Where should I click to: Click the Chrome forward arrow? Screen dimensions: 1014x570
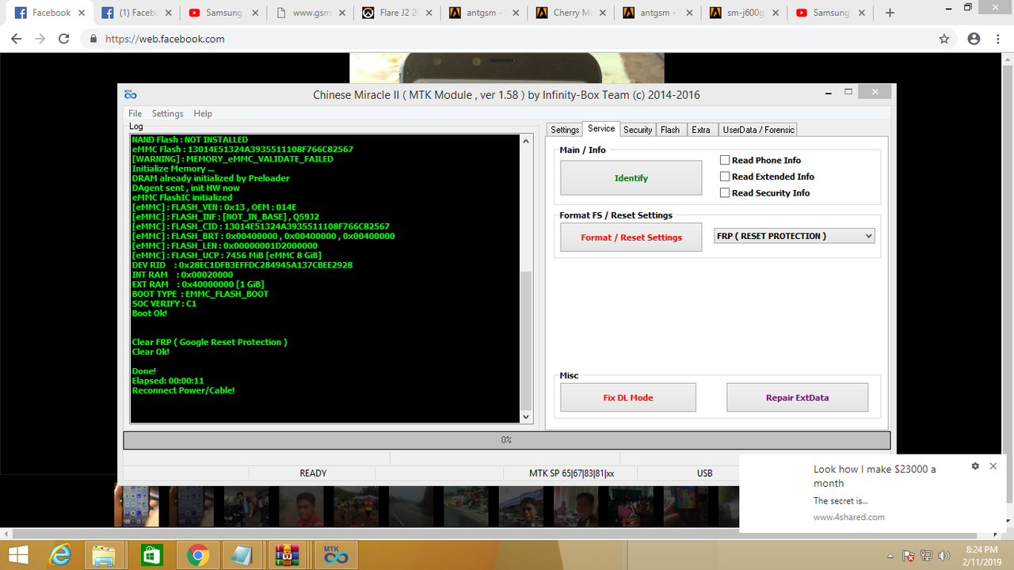pos(40,39)
